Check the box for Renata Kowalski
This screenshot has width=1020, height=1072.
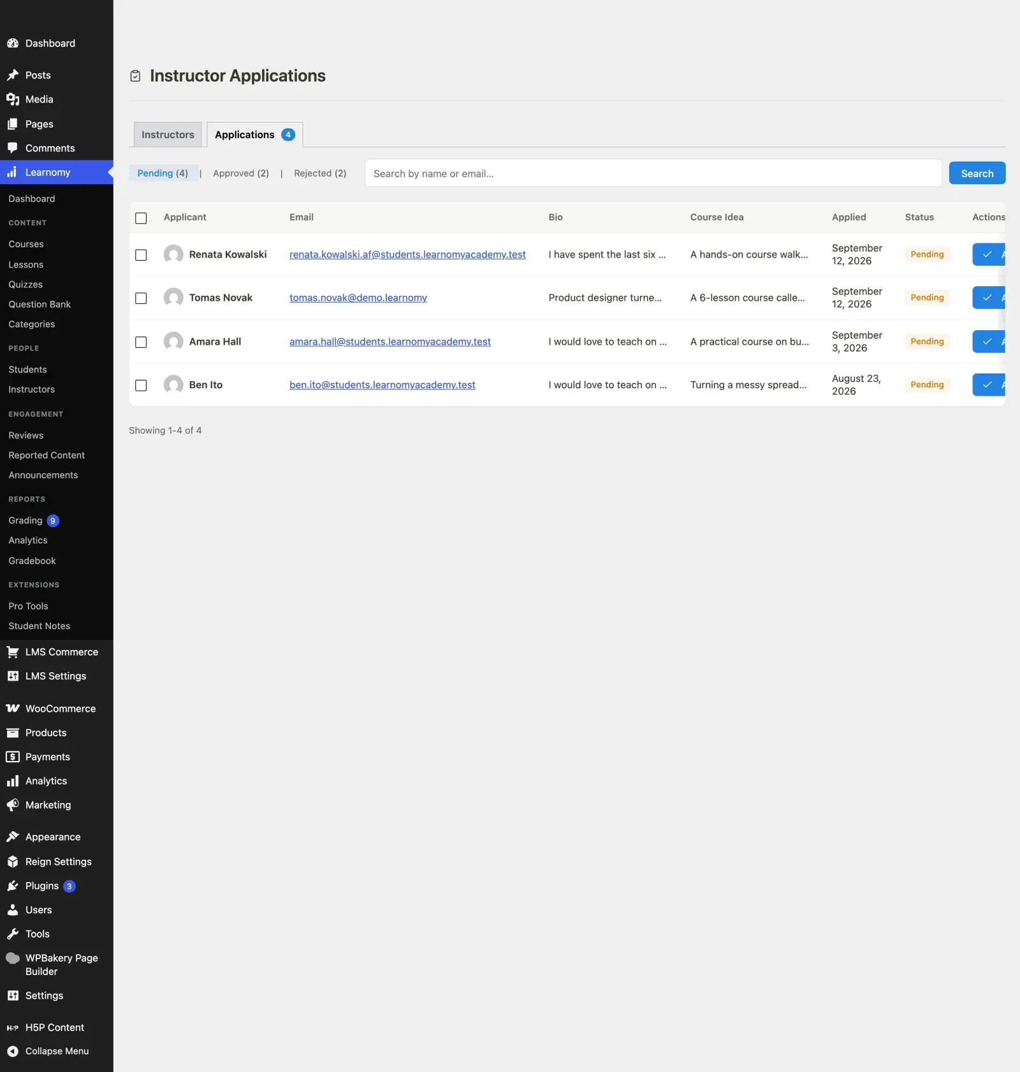pos(141,255)
